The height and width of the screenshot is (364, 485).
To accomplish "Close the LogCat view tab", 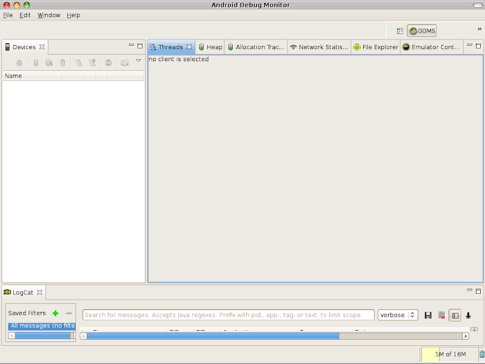I will tap(39, 292).
